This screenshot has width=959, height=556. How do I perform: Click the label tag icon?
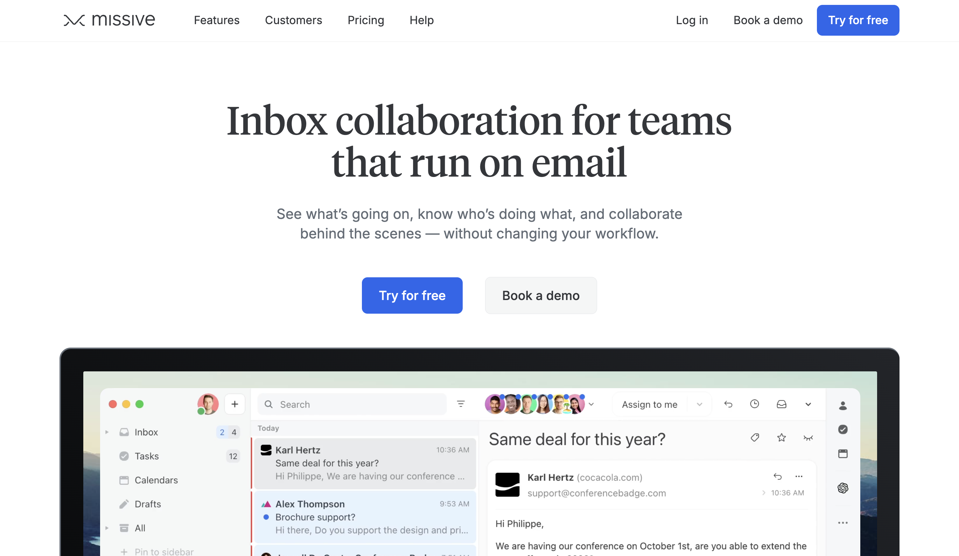755,438
